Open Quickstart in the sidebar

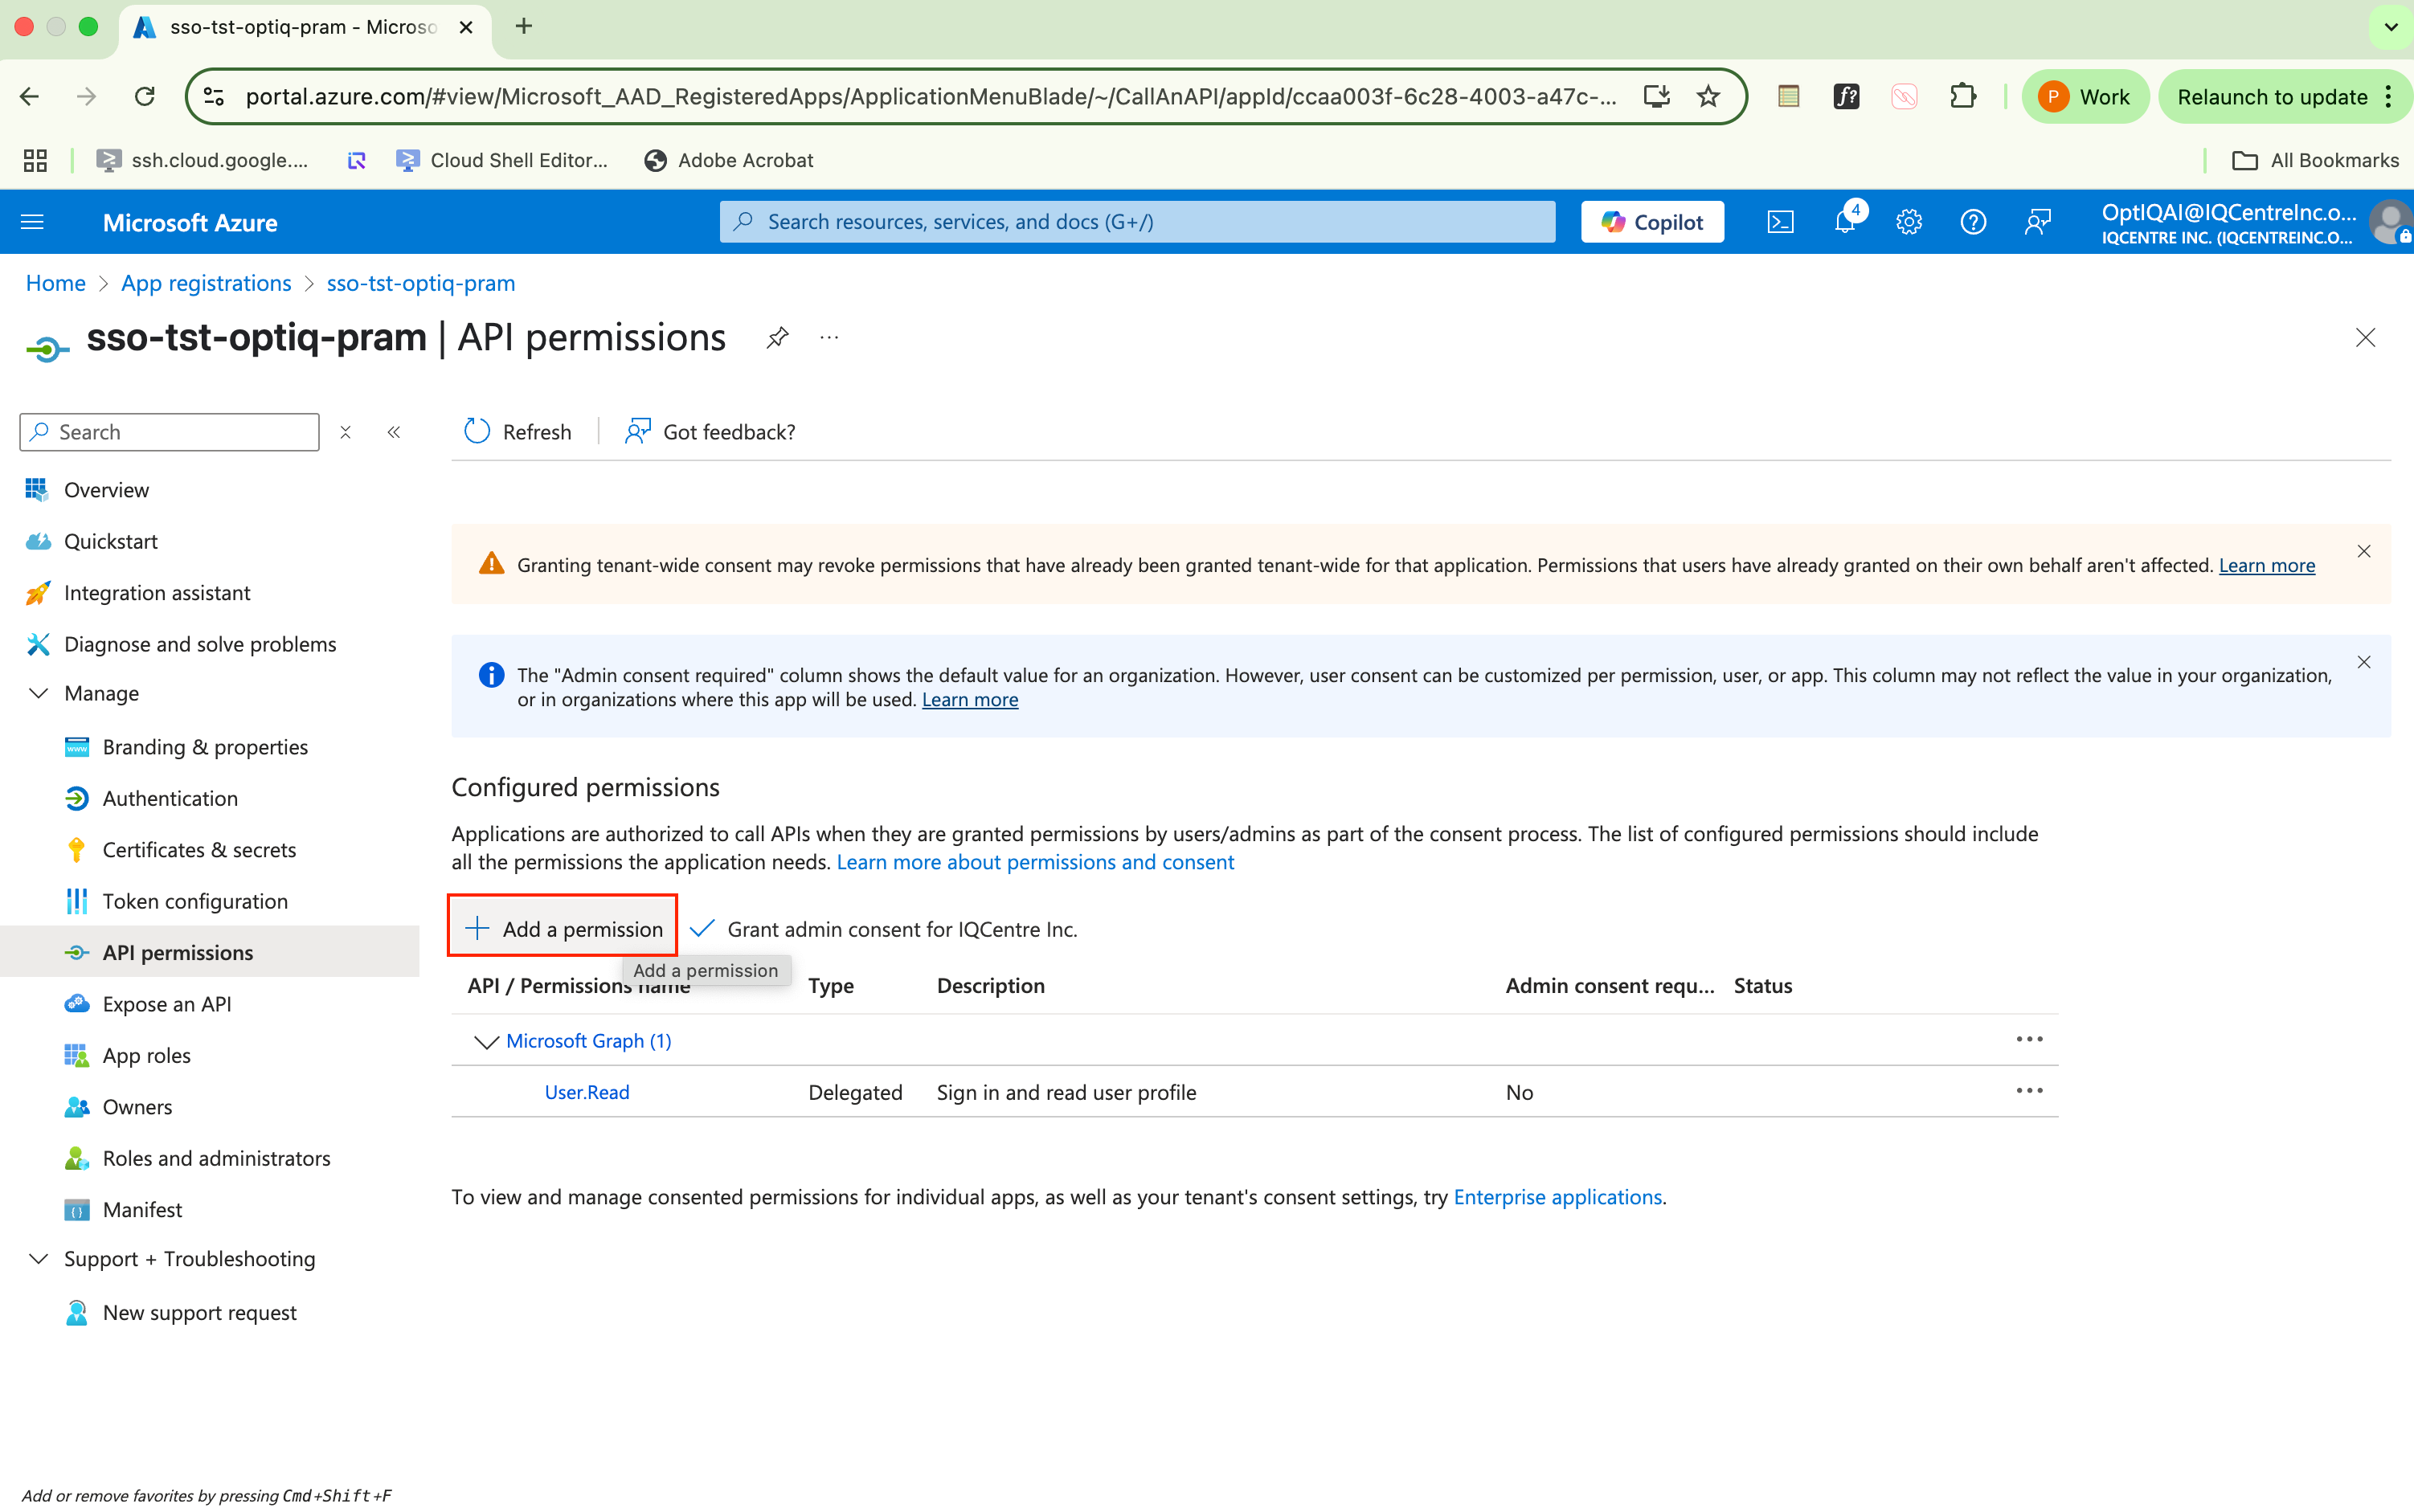[x=111, y=541]
